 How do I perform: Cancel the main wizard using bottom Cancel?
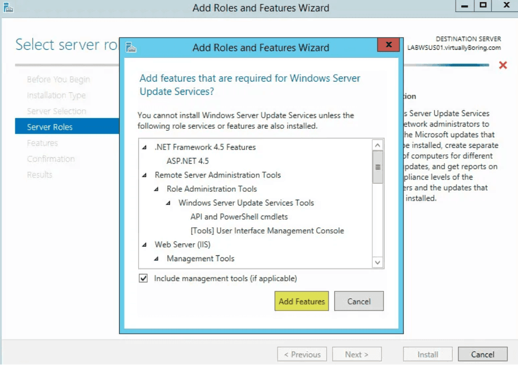pyautogui.click(x=483, y=354)
